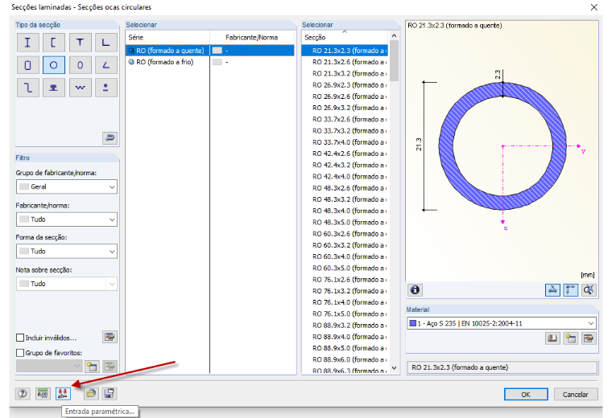
Task: Confirm with the OK button
Action: 526,394
